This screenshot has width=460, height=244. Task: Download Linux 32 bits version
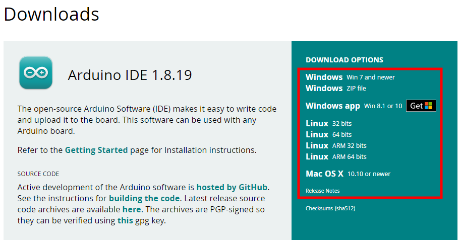328,123
